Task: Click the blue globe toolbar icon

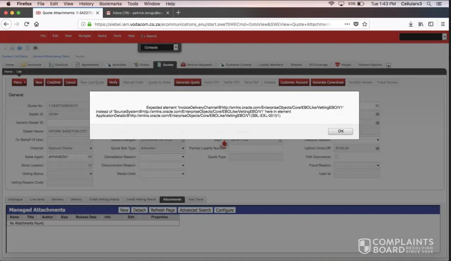Action: (20, 48)
